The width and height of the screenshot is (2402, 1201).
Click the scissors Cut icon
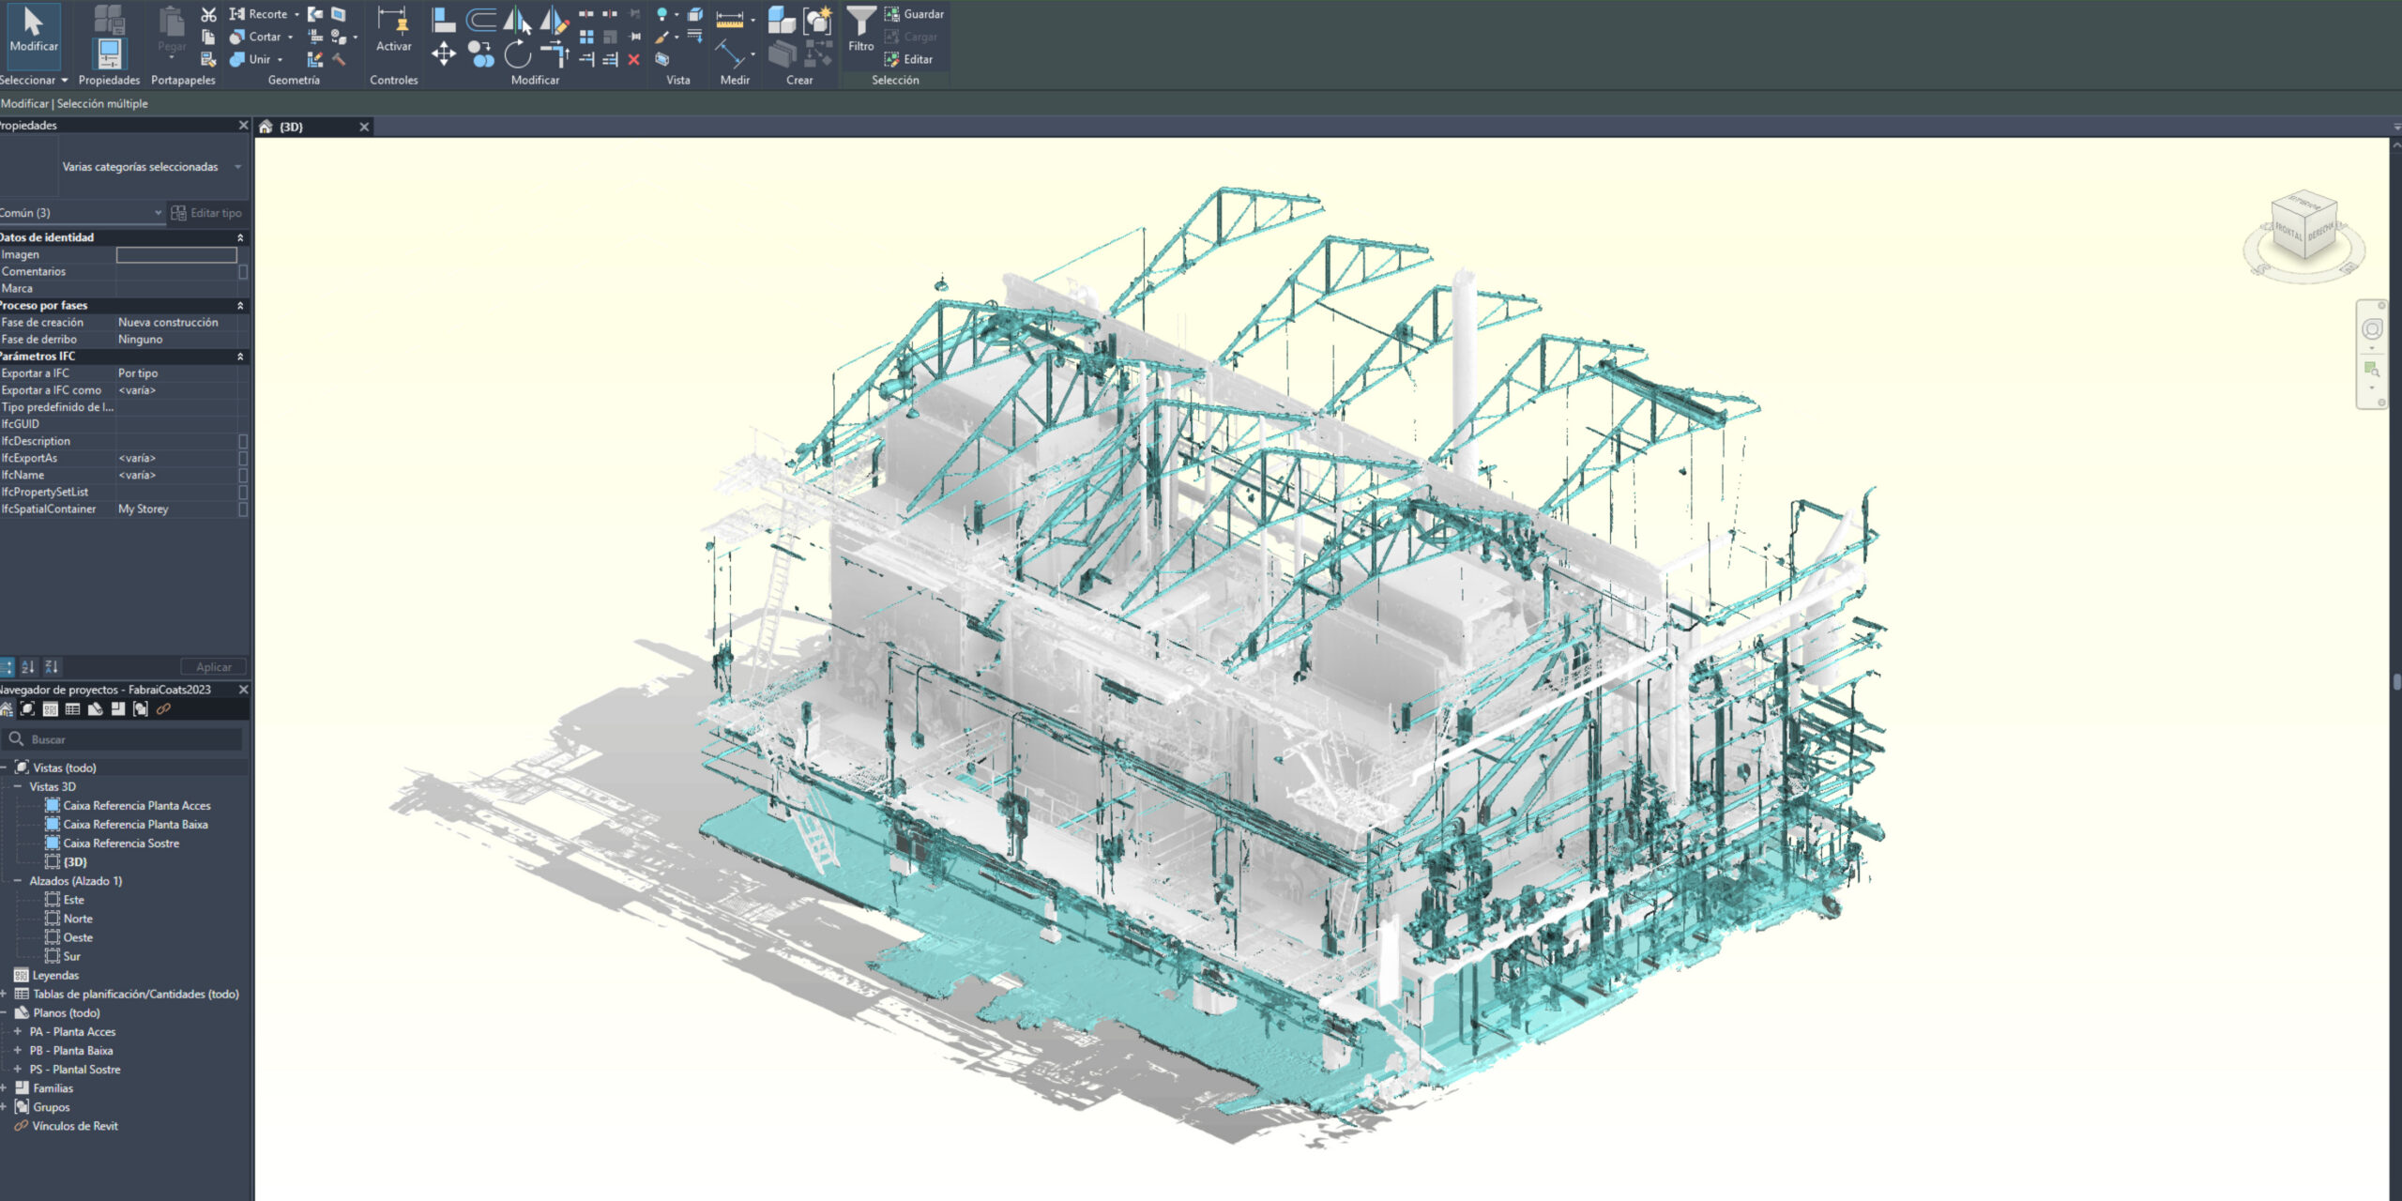[x=208, y=14]
